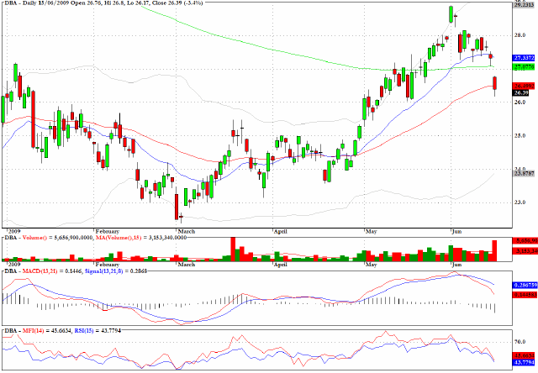
Task: Click the final red volume bar in June
Action: [494, 250]
